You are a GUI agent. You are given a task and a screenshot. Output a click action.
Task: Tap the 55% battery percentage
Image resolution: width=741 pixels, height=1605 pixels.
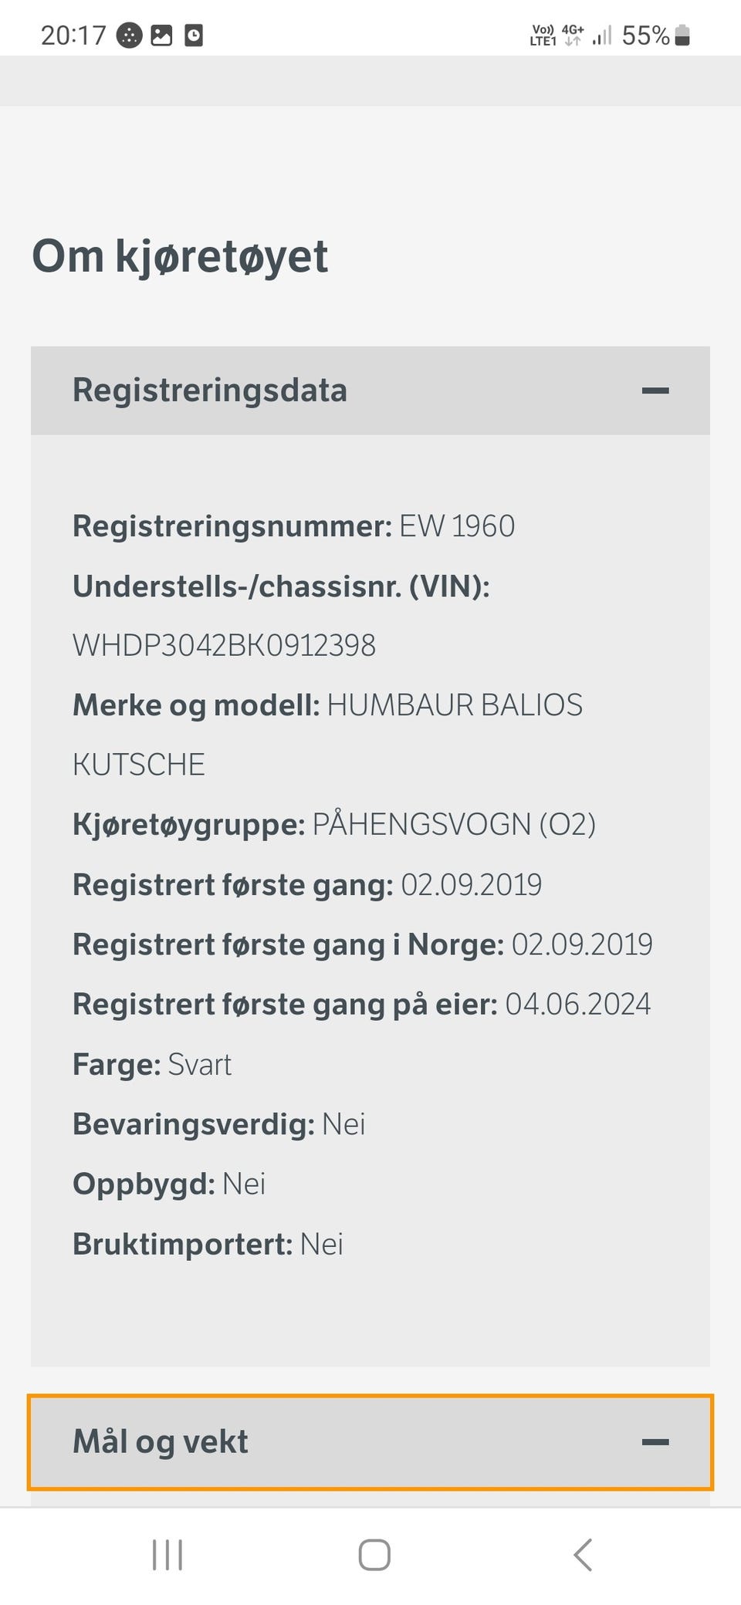646,34
